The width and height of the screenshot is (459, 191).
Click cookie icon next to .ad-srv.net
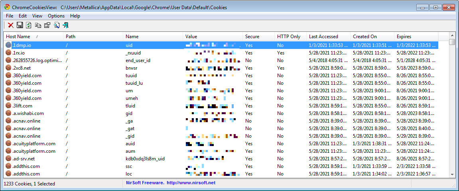coord(8,159)
